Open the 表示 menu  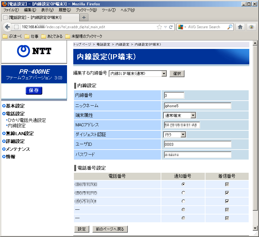click(47, 10)
